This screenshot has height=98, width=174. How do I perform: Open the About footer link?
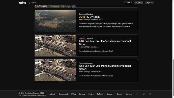click(52, 94)
